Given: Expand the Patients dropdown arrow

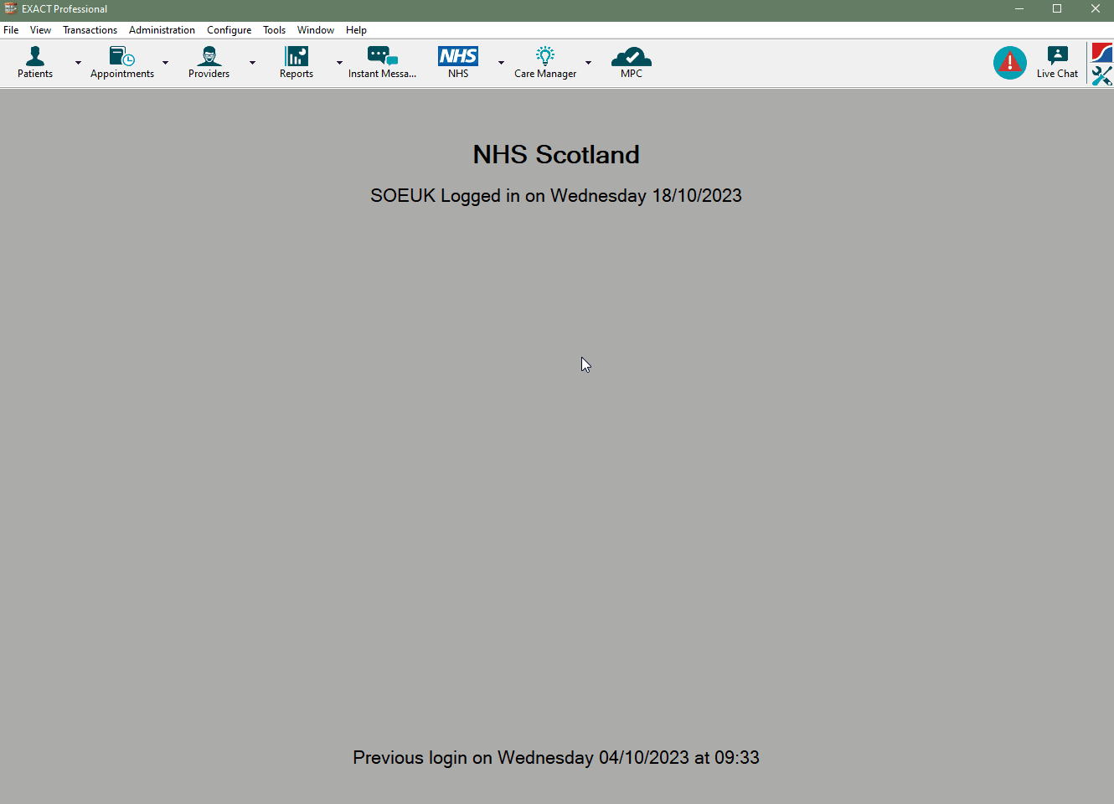Looking at the screenshot, I should (x=78, y=63).
